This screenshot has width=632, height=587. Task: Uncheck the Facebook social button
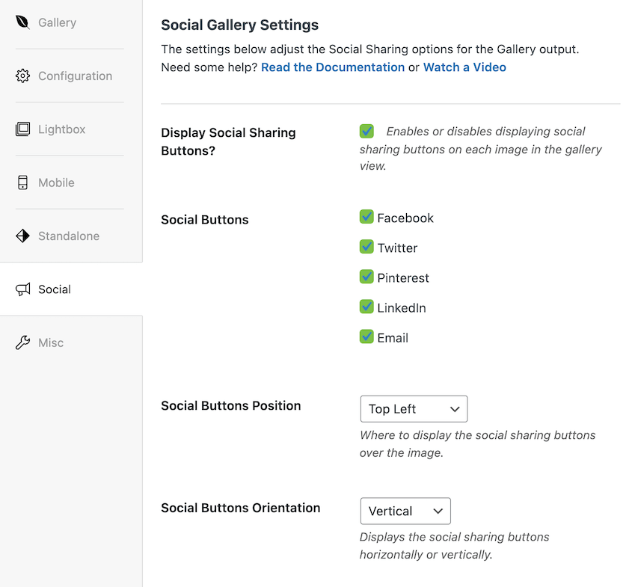click(x=366, y=218)
